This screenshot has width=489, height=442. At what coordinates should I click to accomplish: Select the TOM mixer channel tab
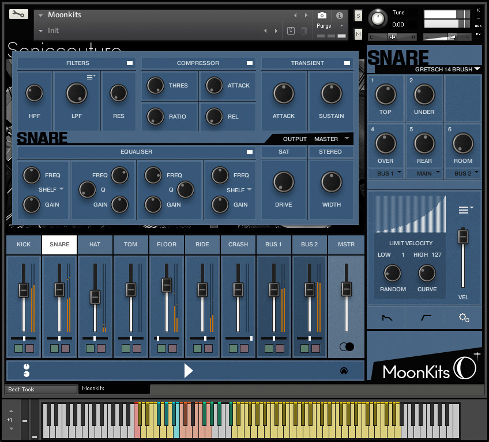pos(130,245)
